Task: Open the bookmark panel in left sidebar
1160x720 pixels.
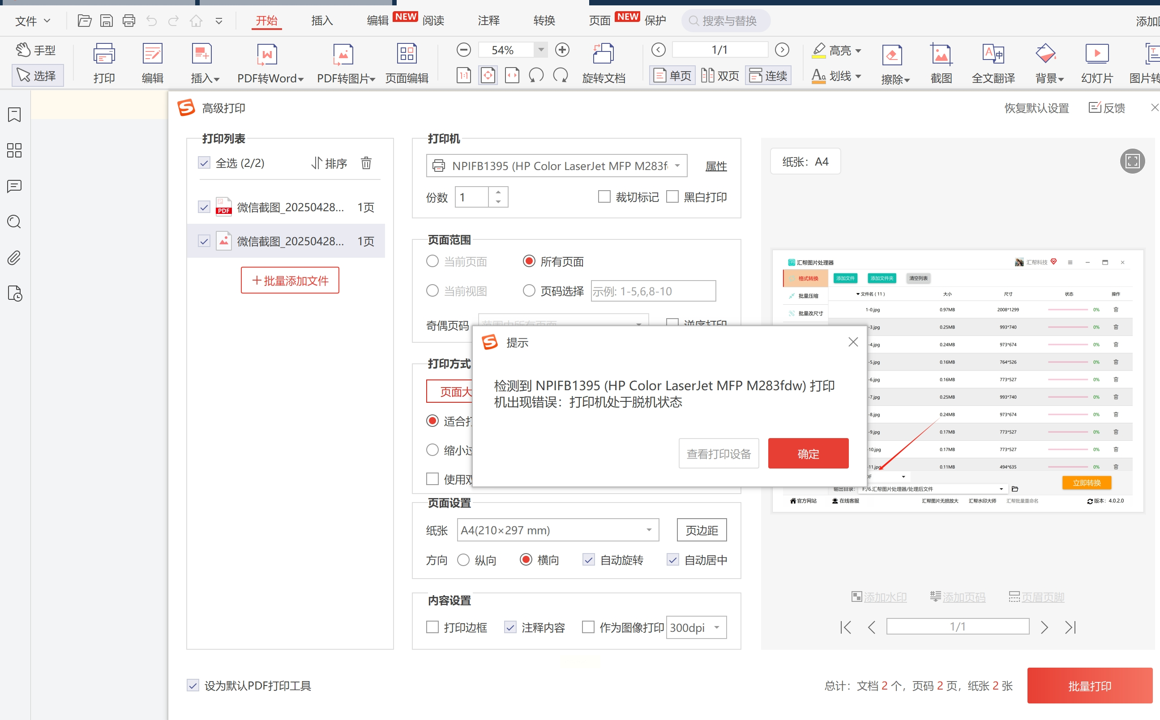Action: pos(14,114)
